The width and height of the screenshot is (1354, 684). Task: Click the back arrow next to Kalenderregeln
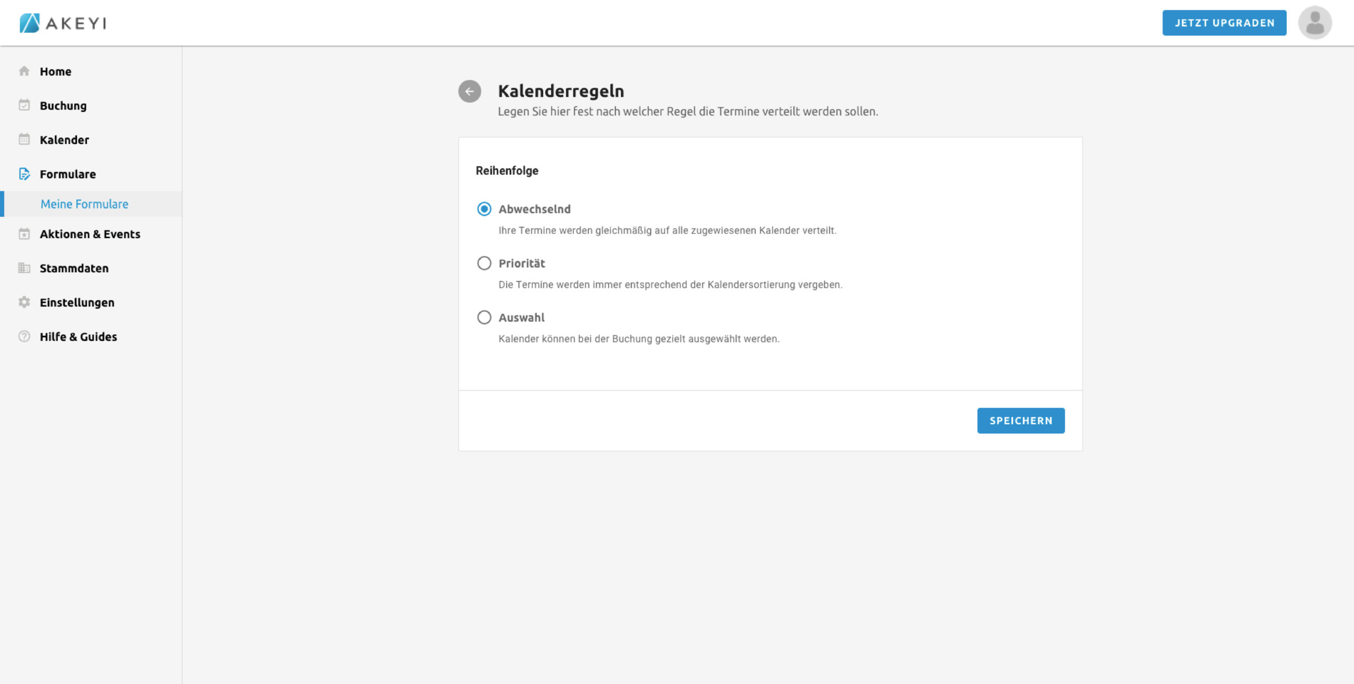469,91
